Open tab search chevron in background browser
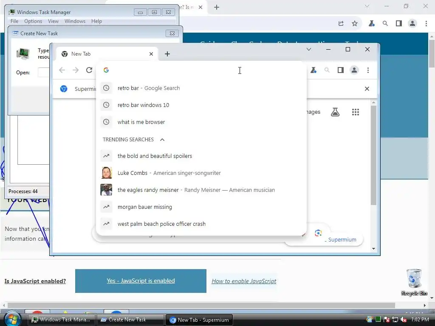The width and height of the screenshot is (435, 326). click(x=367, y=6)
